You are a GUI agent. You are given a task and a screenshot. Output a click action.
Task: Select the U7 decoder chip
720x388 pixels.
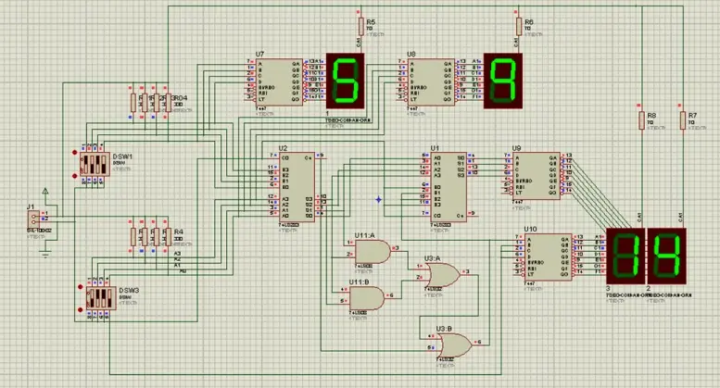[279, 82]
